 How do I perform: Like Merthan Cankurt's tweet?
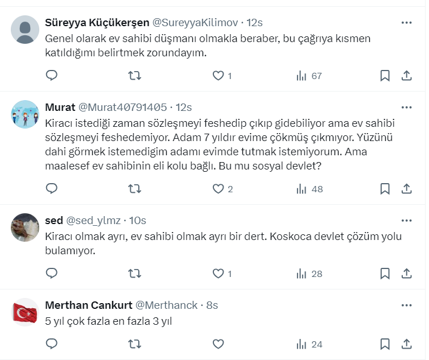[218, 344]
